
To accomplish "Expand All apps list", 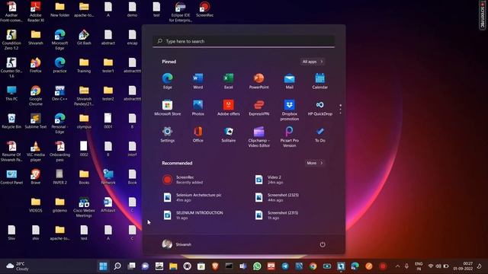I will (x=313, y=62).
